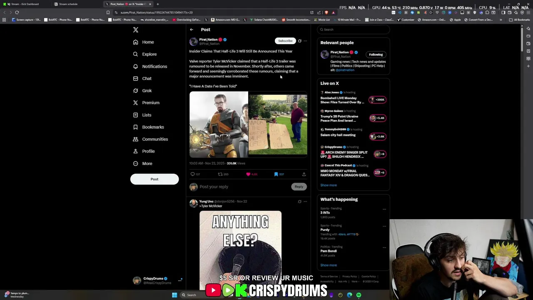Click the browser address bar URL
This screenshot has width=533, height=300.
[157, 12]
